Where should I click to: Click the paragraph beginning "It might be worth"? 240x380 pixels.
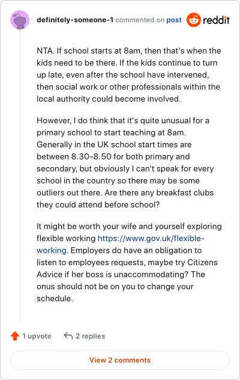[129, 263]
